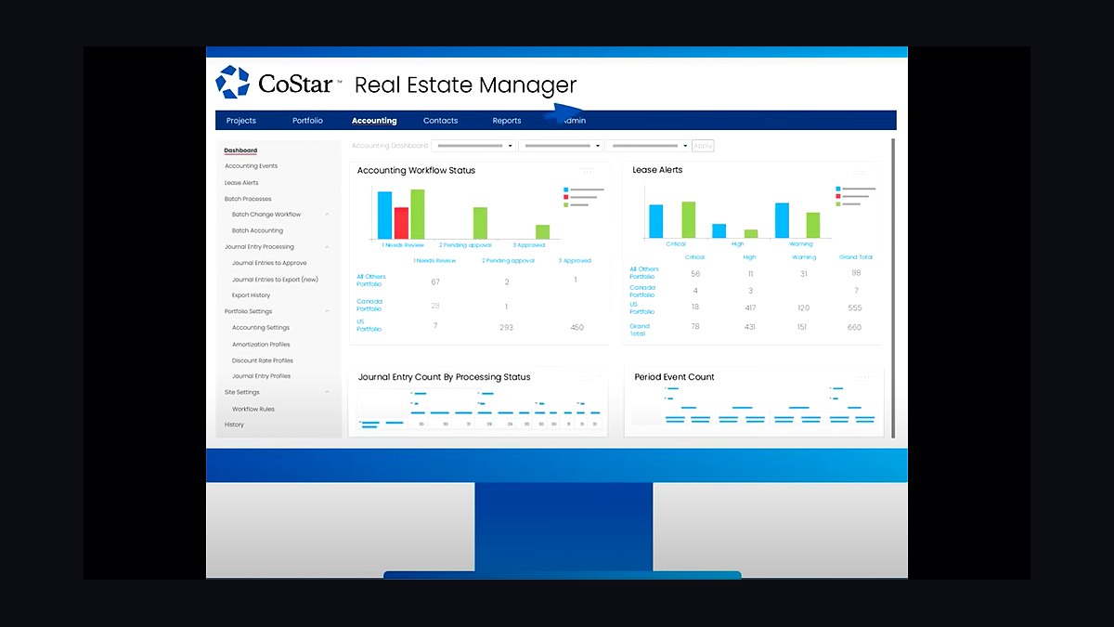Open History in the sidebar
This screenshot has width=1114, height=627.
click(x=234, y=425)
